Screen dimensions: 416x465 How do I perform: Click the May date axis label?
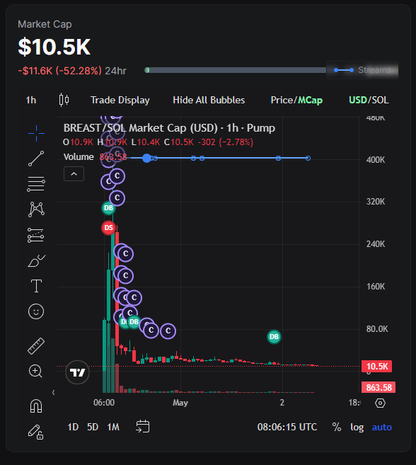pos(180,403)
